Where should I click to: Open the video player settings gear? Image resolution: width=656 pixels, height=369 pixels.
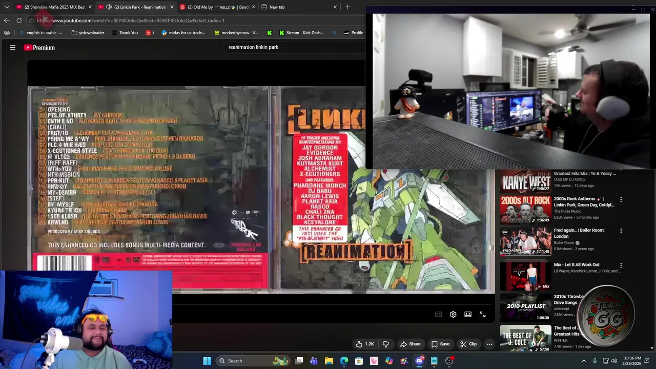pos(453,315)
